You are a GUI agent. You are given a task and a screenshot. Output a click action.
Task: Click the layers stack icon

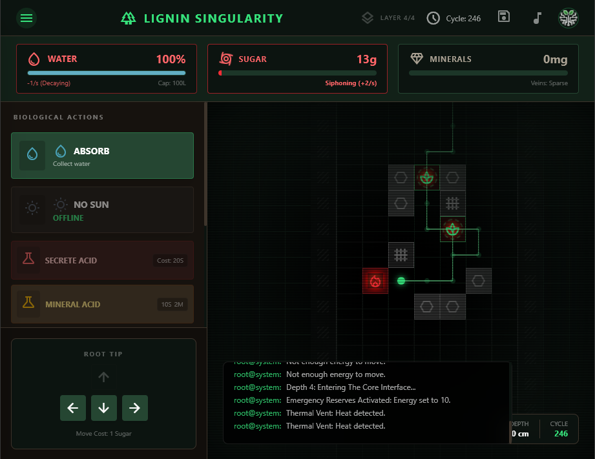tap(368, 18)
